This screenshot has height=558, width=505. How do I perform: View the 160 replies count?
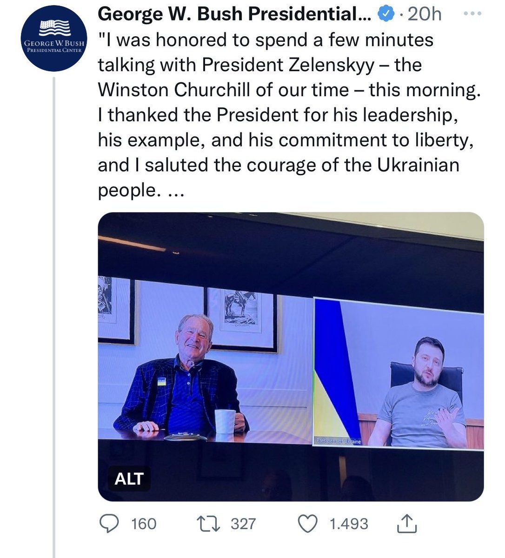144,524
